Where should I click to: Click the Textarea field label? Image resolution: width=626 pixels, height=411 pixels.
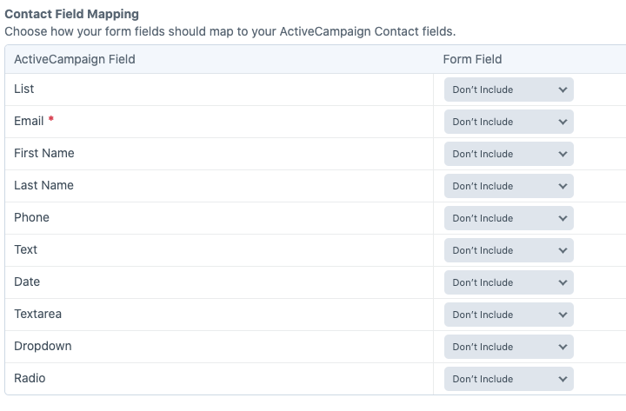pyautogui.click(x=38, y=314)
